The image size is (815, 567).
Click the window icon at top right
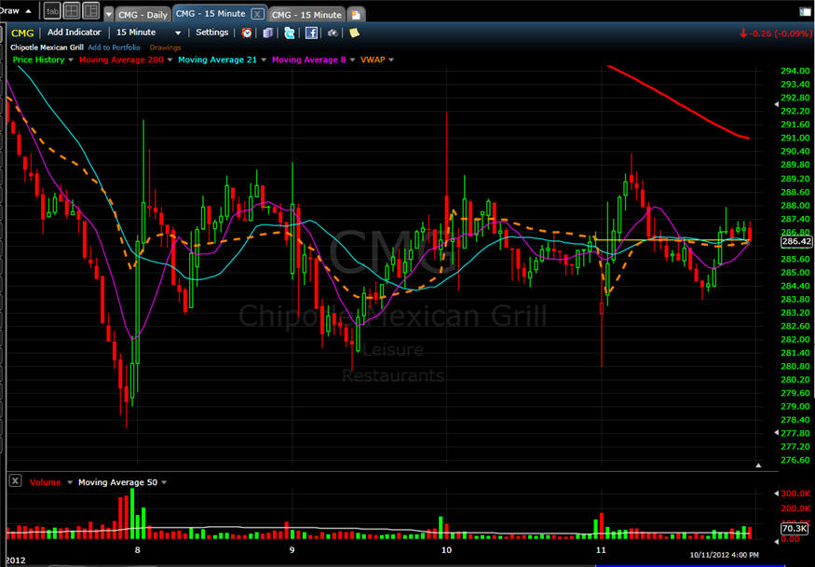(805, 11)
